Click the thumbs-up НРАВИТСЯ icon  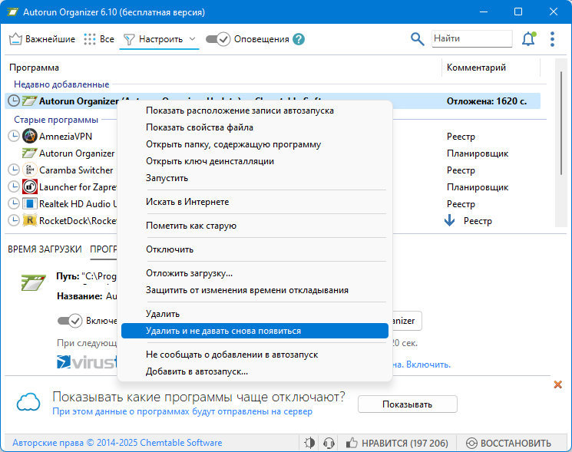(x=352, y=443)
